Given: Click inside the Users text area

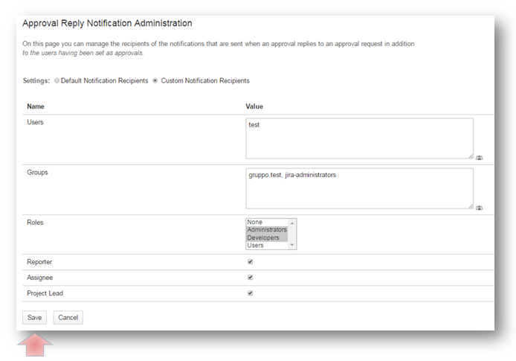Looking at the screenshot, I should click(x=359, y=138).
